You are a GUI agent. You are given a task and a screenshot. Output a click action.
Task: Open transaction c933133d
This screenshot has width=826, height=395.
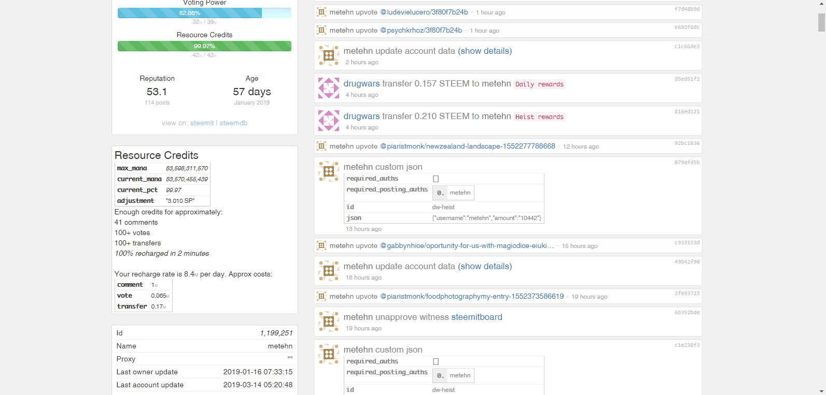tap(687, 242)
